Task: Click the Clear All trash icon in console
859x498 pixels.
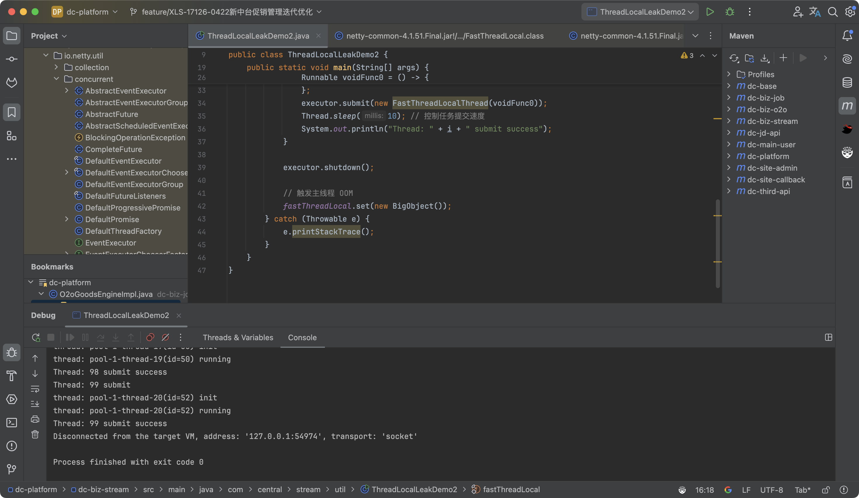Action: tap(35, 434)
